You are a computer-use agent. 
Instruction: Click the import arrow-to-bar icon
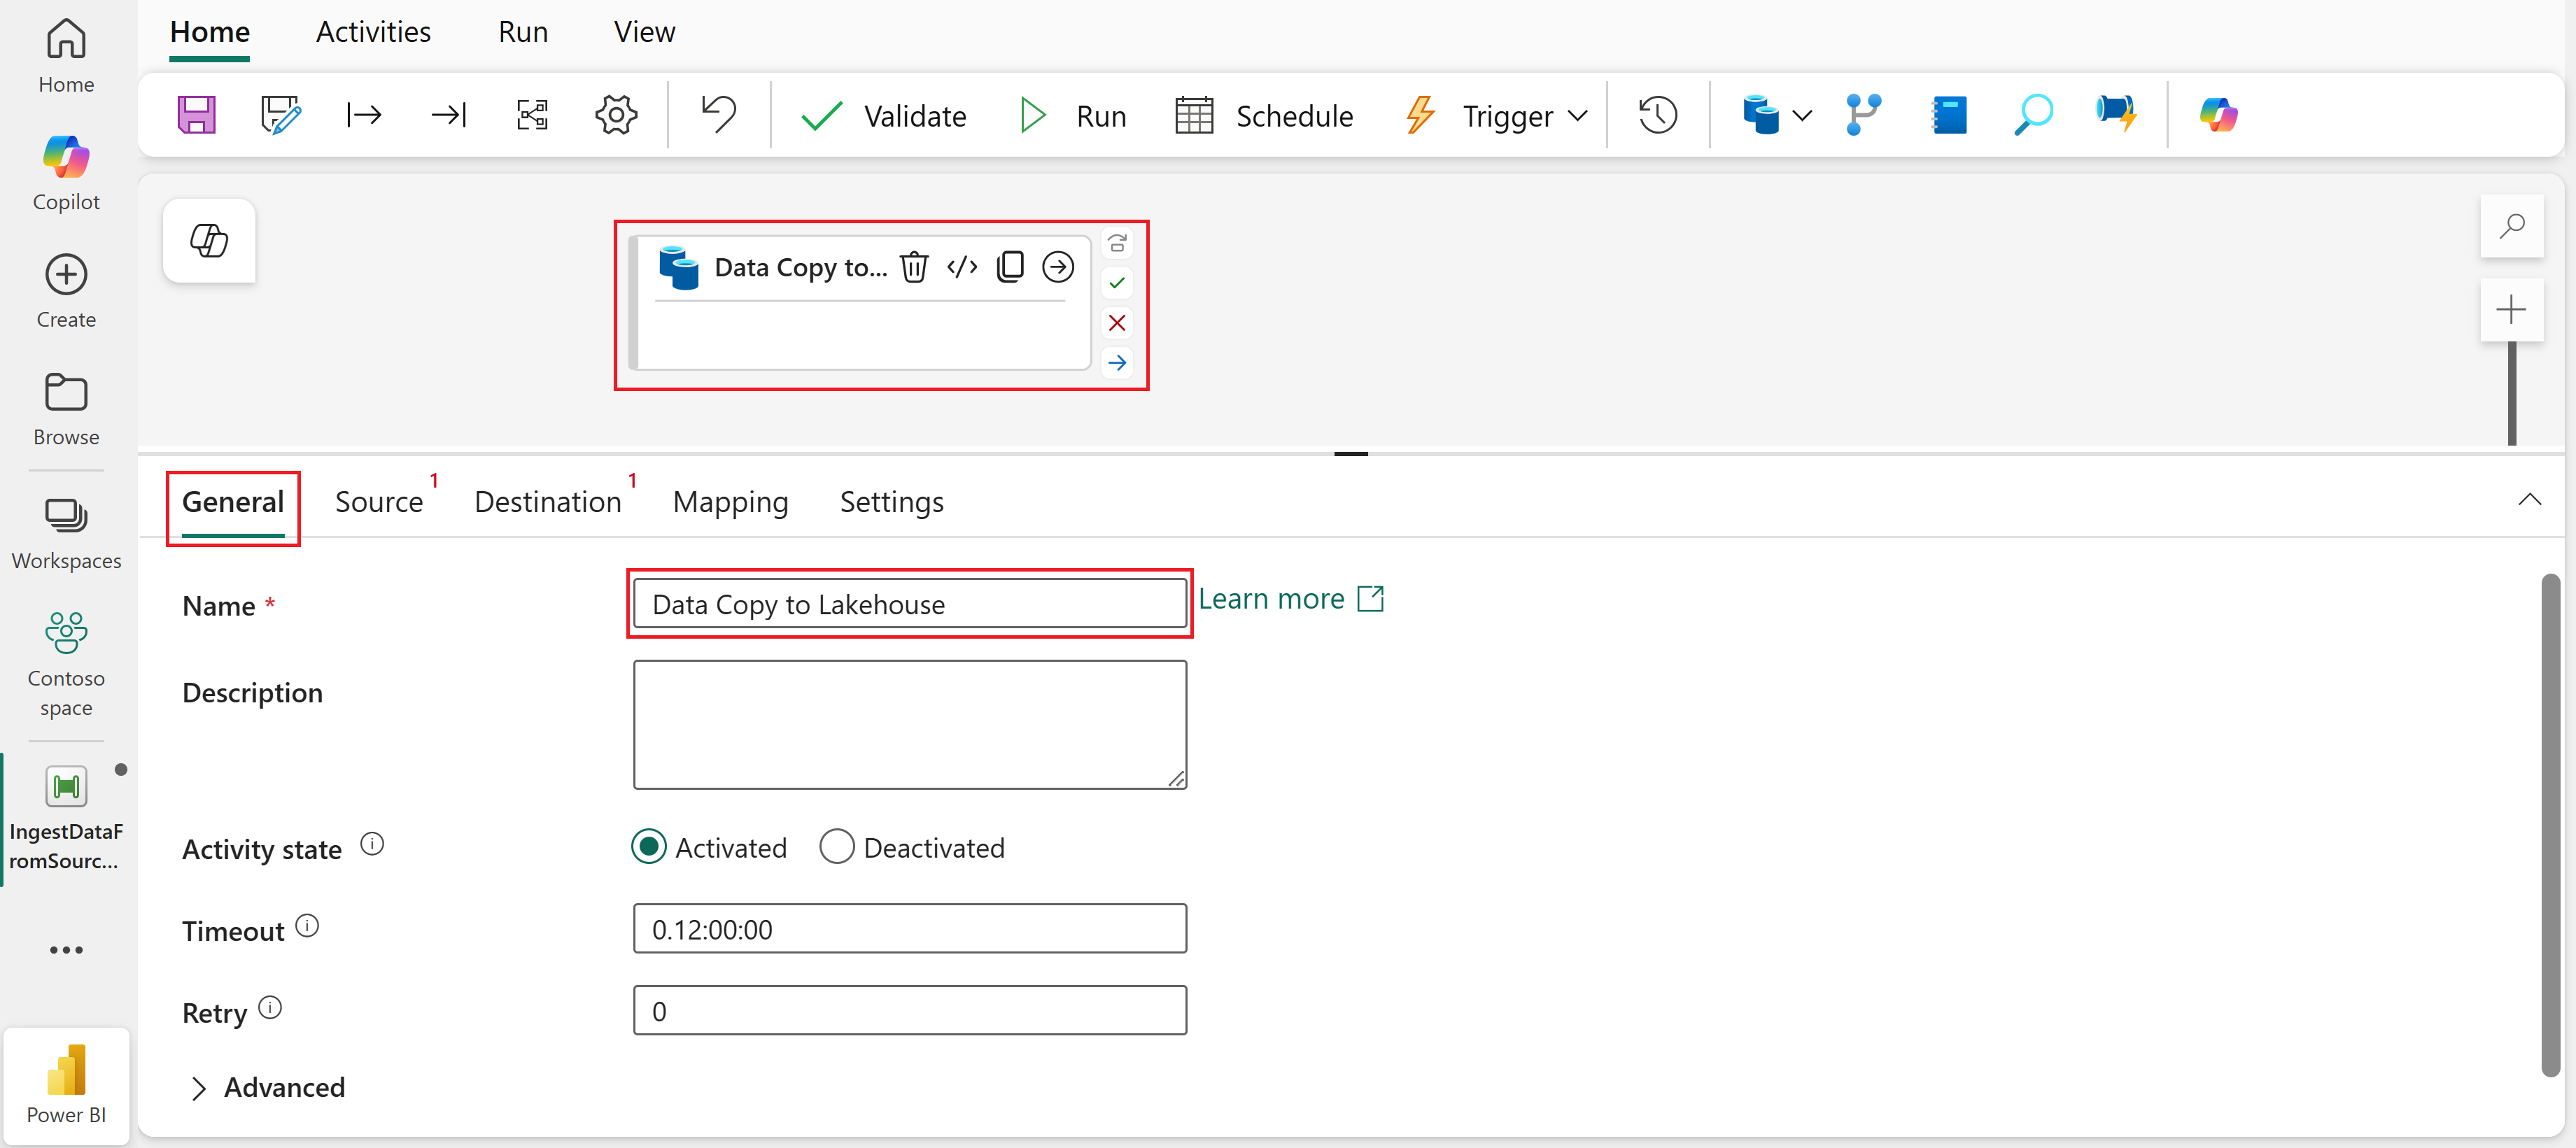point(448,115)
